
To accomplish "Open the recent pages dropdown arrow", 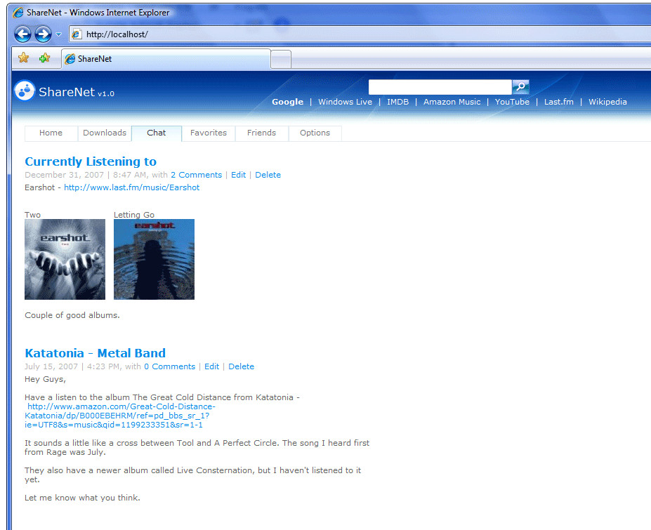I will point(58,34).
